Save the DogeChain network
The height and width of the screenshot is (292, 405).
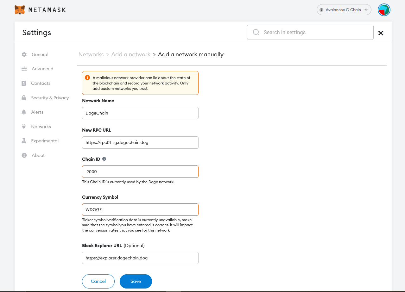pyautogui.click(x=136, y=281)
